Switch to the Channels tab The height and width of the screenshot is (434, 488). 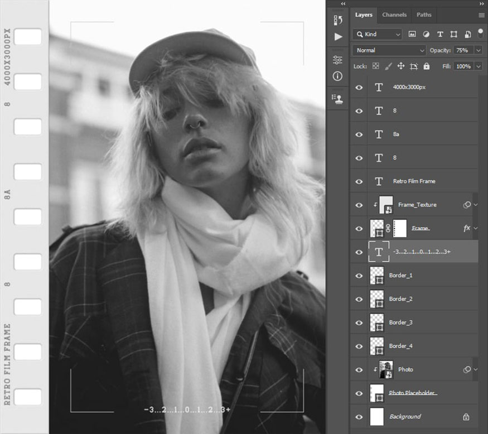[394, 15]
